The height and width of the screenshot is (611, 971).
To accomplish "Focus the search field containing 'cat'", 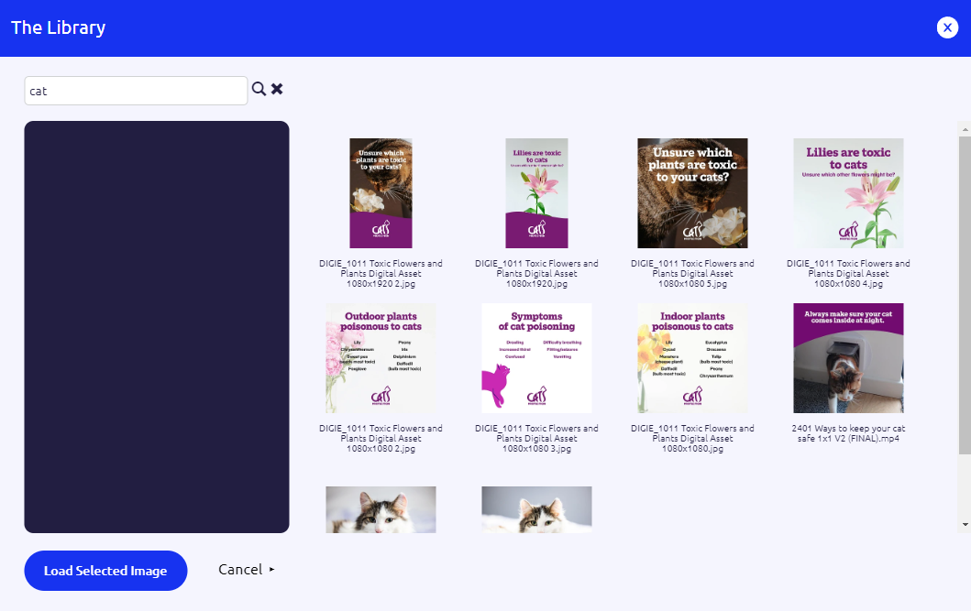I will point(136,91).
